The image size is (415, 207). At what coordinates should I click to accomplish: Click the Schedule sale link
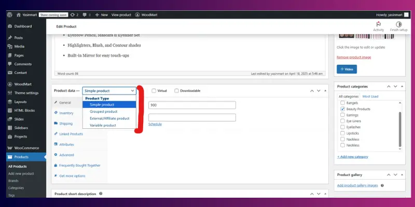(x=155, y=124)
